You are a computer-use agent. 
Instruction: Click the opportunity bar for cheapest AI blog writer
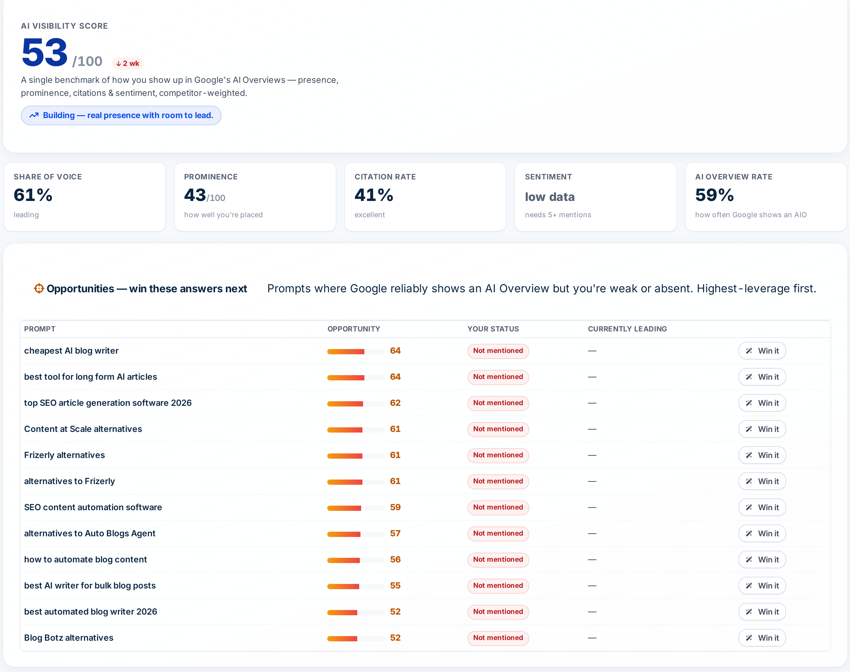[355, 351]
